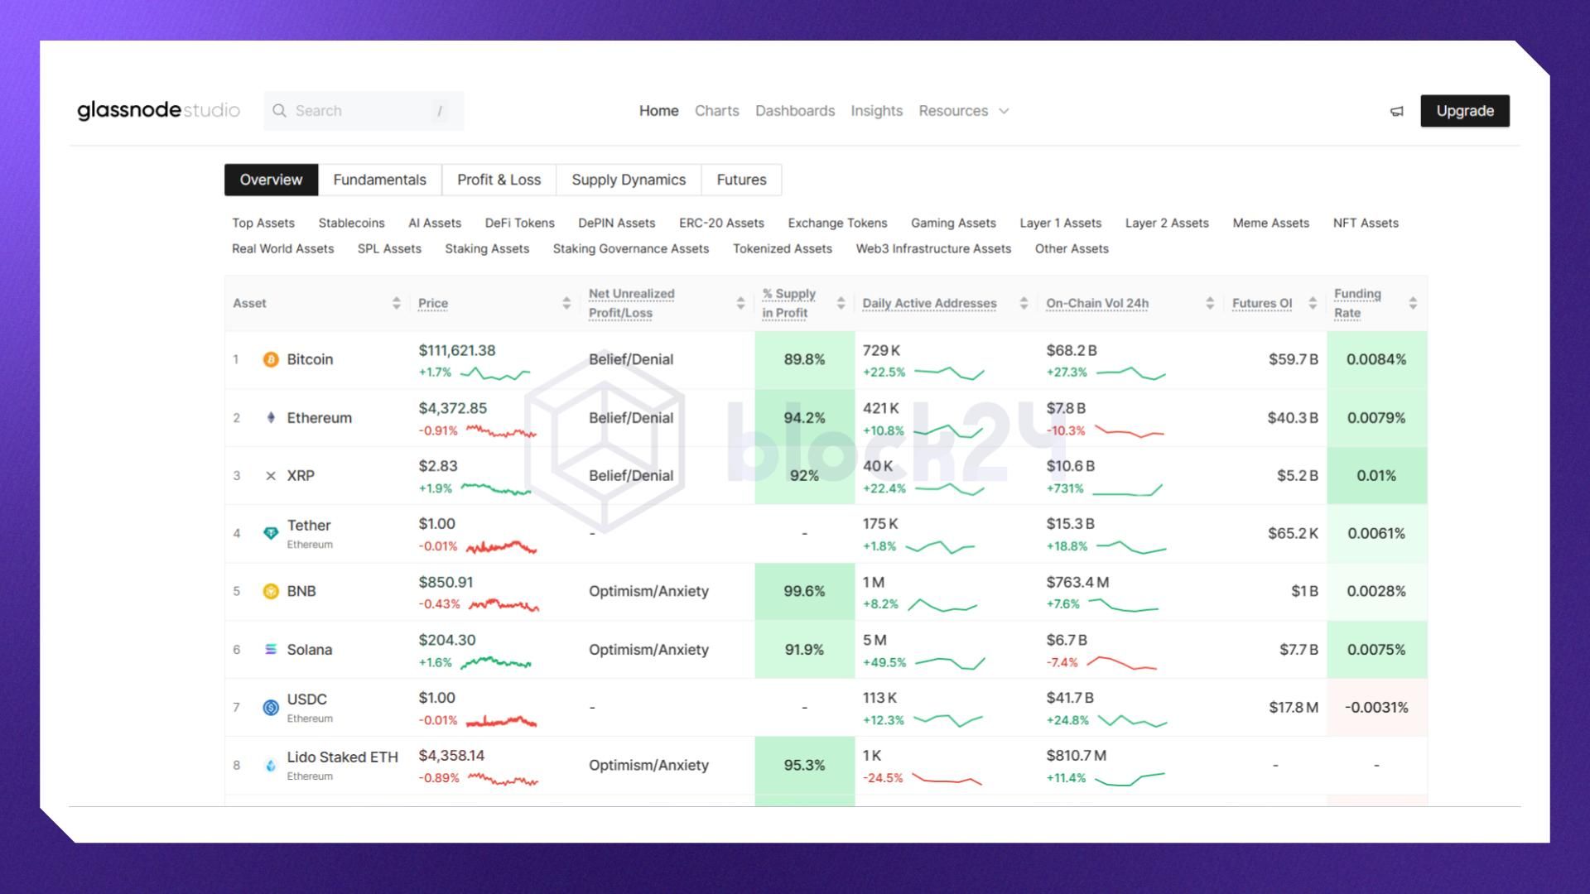Open Ethereum on-chain volume sparkline

pyautogui.click(x=1130, y=431)
